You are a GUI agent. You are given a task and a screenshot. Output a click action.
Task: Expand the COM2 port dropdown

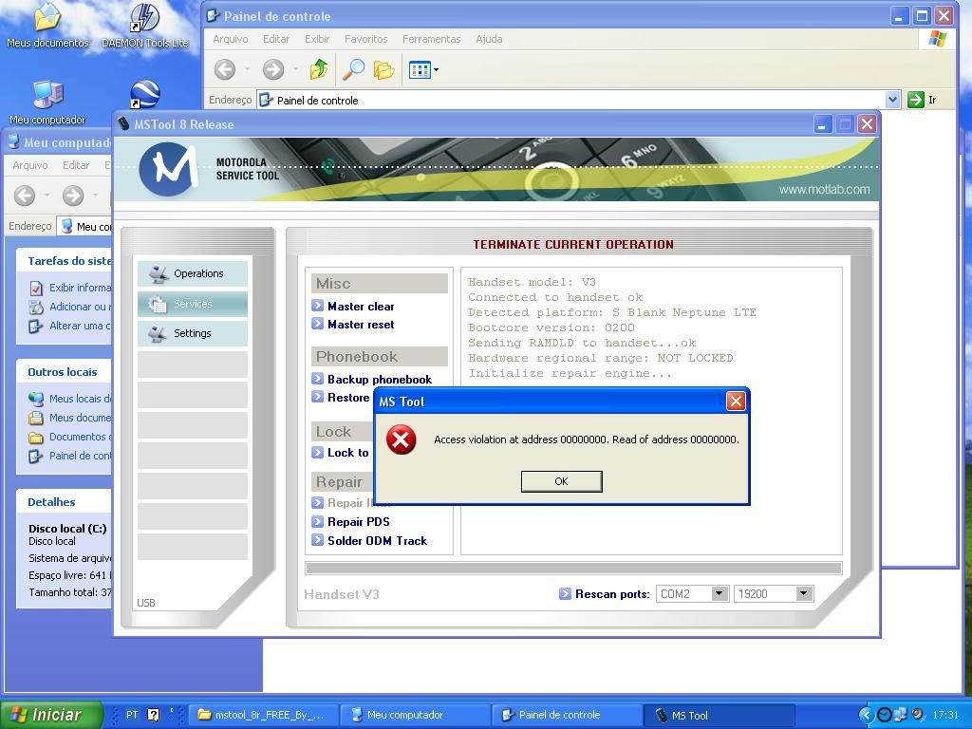tap(719, 594)
